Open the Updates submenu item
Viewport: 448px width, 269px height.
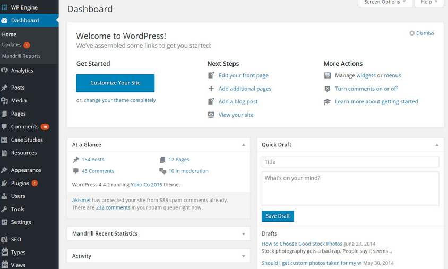12,45
